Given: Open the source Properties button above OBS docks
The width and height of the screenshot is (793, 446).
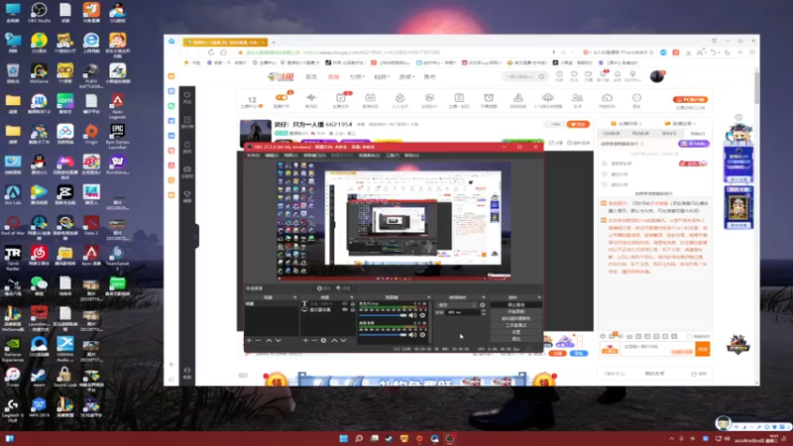Looking at the screenshot, I should pos(324,288).
